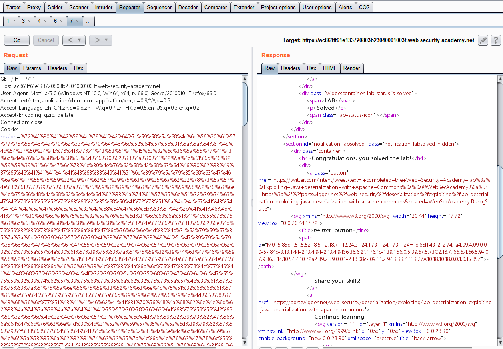Open the Extender tab
Viewport: 503px width, 349px height.
pos(244,7)
